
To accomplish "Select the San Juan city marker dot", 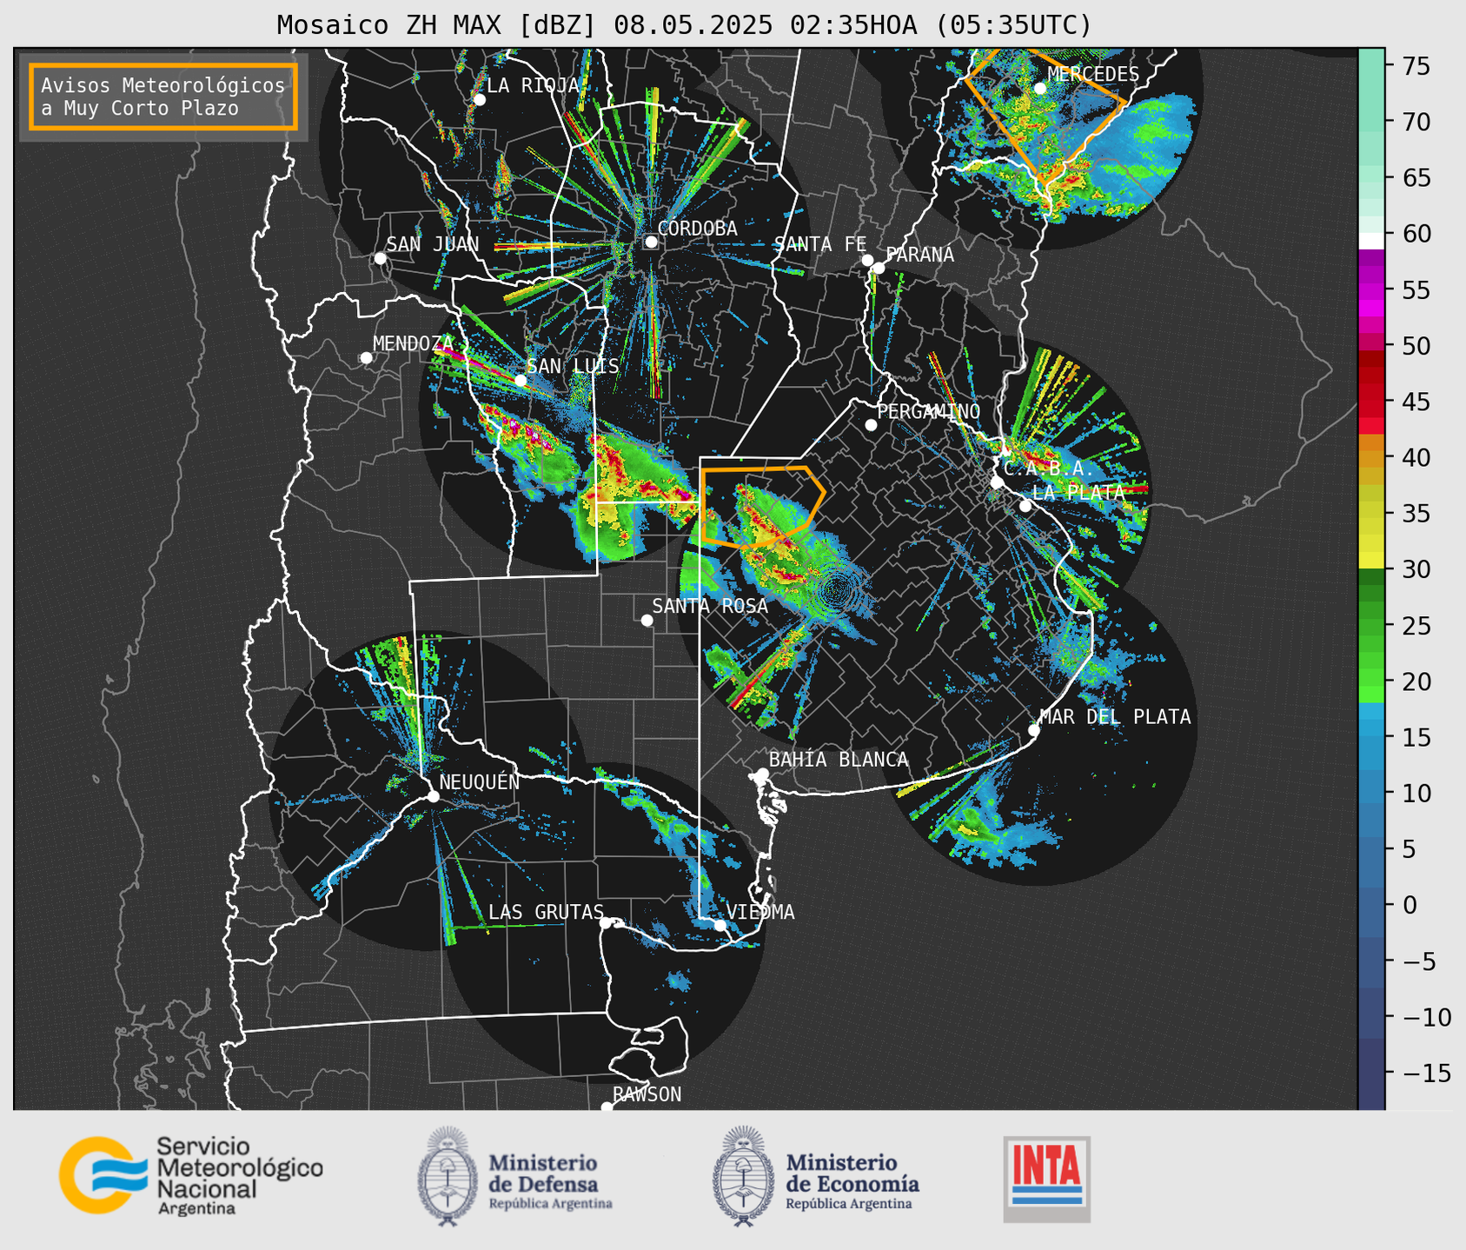I will [x=380, y=258].
